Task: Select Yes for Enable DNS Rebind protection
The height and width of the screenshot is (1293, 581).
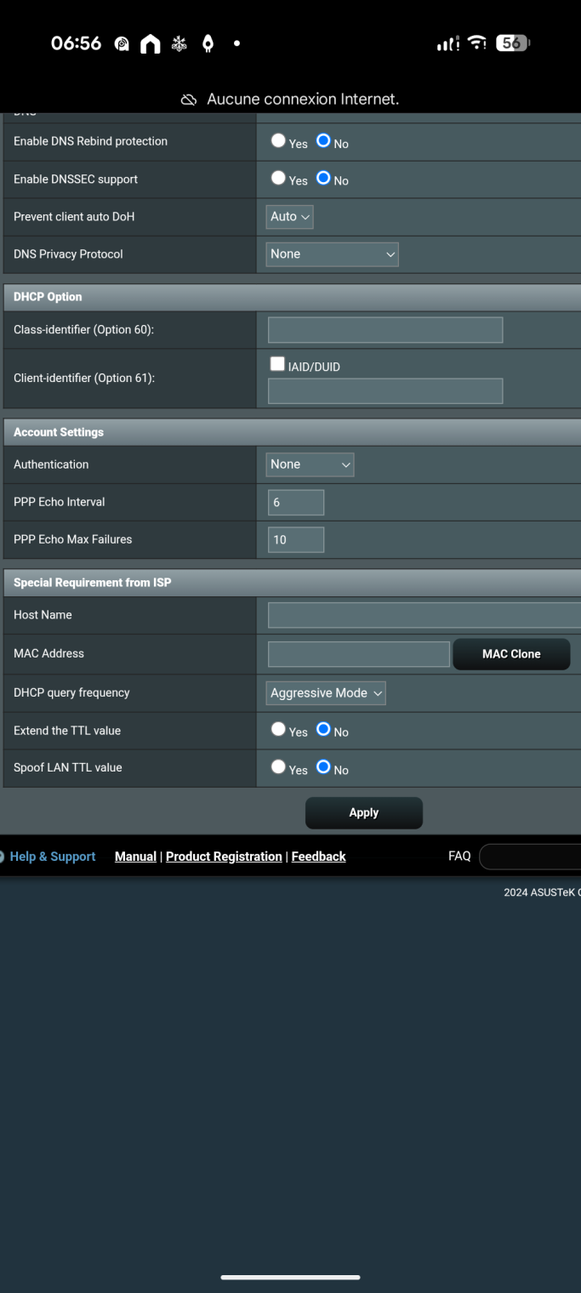Action: pos(278,141)
